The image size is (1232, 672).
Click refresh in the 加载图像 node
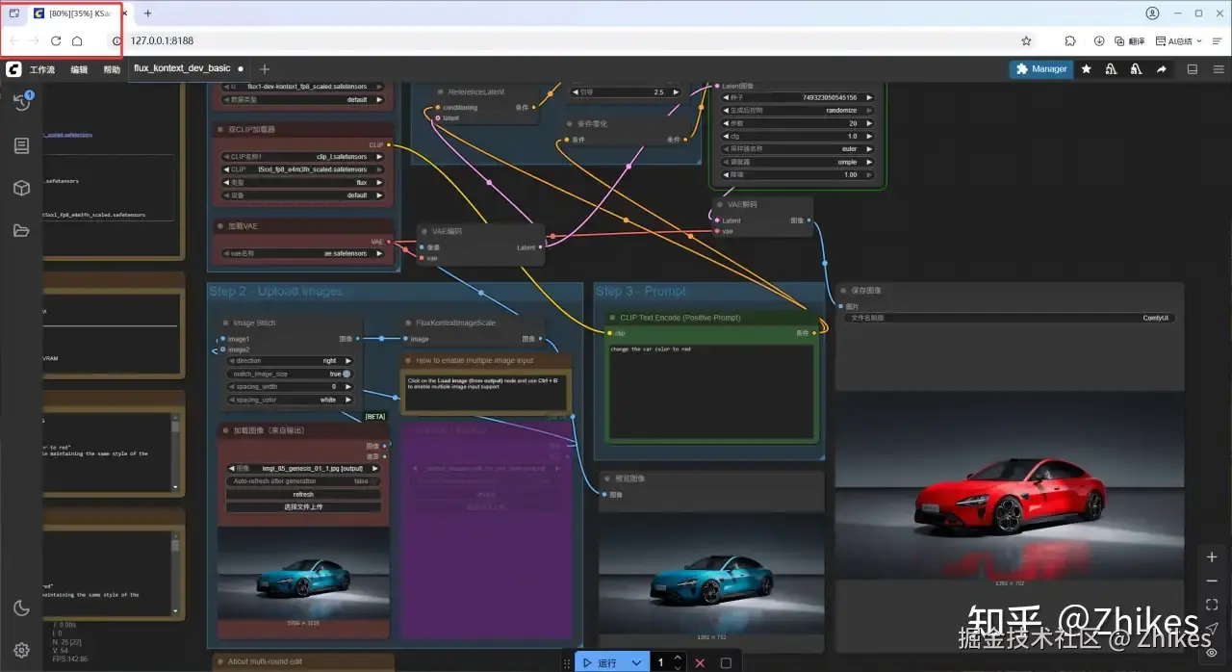303,494
